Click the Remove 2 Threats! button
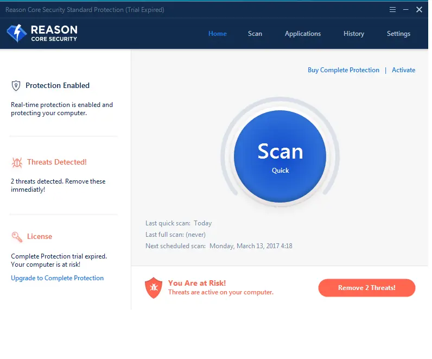The width and height of the screenshot is (432, 359). [x=367, y=288]
